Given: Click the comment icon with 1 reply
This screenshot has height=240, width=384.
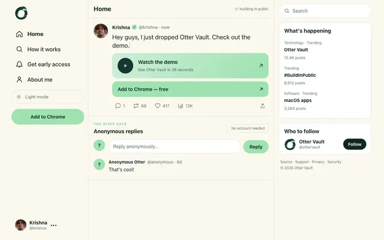Looking at the screenshot, I should point(118,106).
